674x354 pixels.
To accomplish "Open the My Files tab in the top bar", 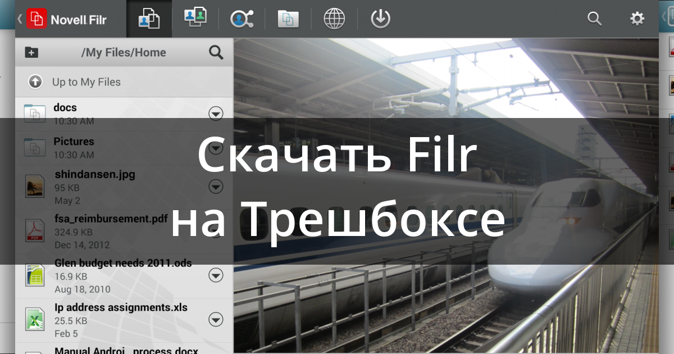I will pos(149,19).
